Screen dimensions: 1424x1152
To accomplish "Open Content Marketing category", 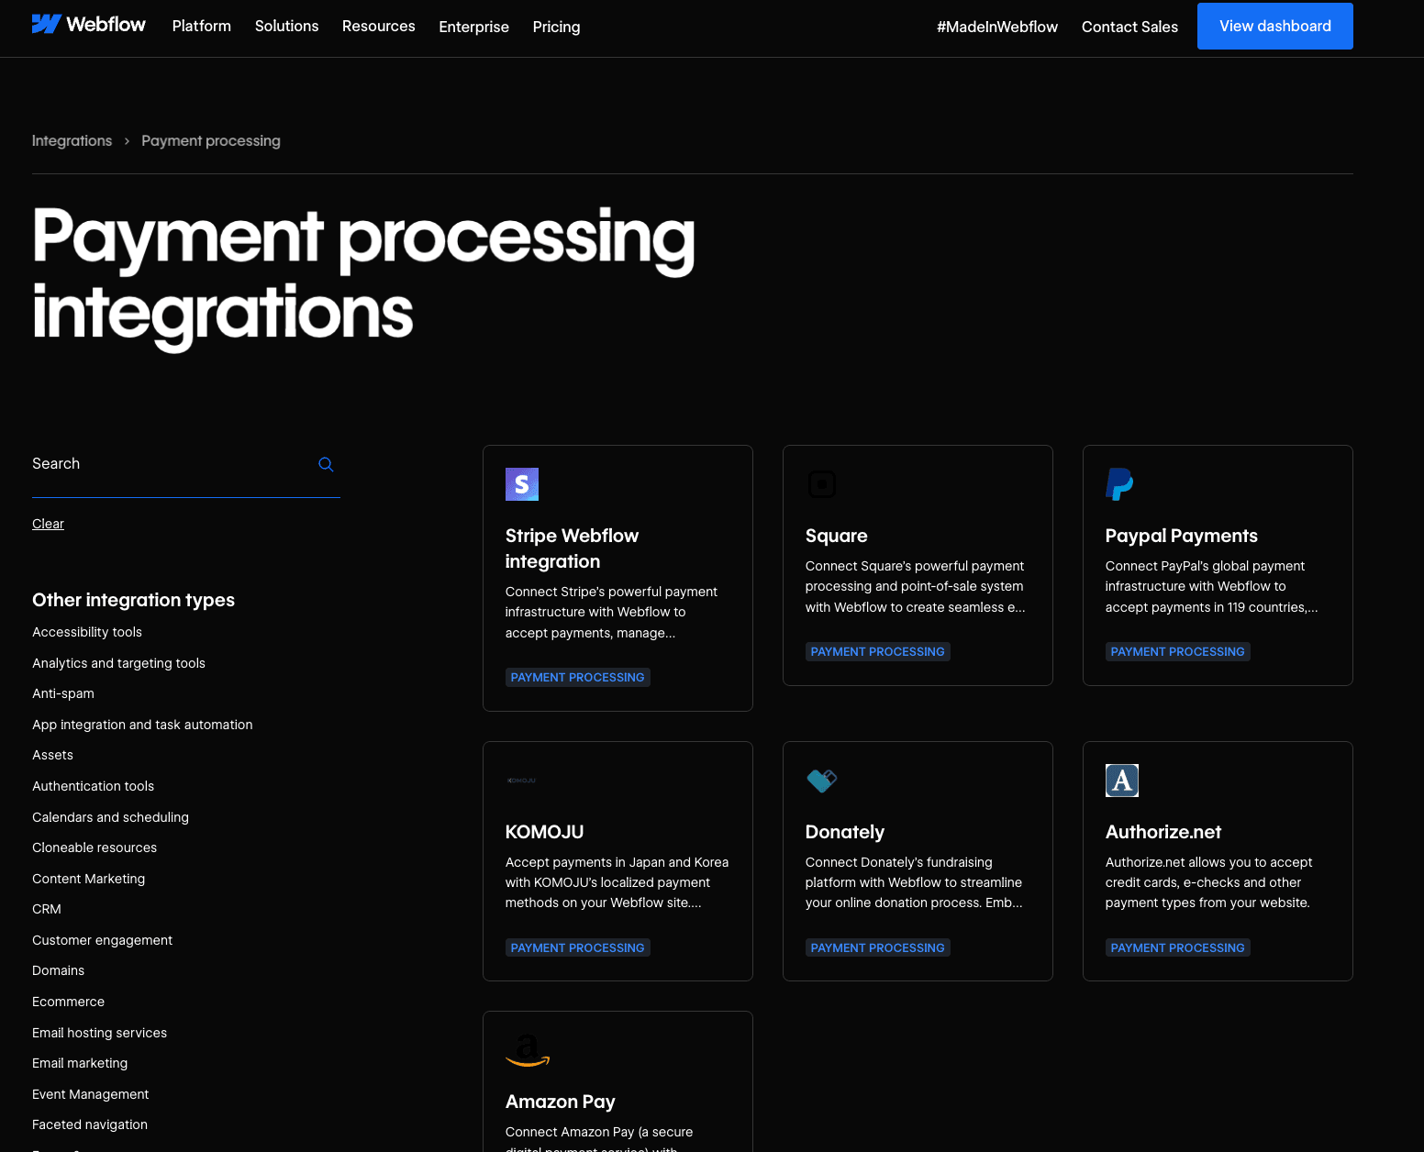I will (x=88, y=879).
